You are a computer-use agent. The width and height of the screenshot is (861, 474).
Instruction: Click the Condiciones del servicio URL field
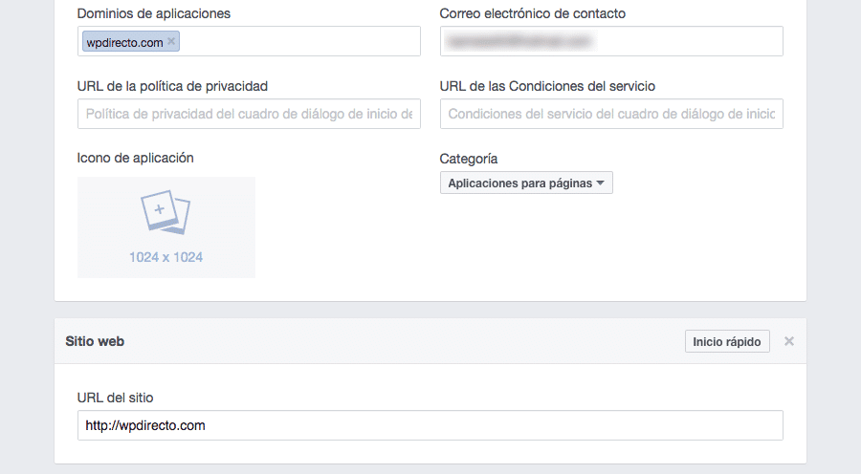pyautogui.click(x=611, y=114)
